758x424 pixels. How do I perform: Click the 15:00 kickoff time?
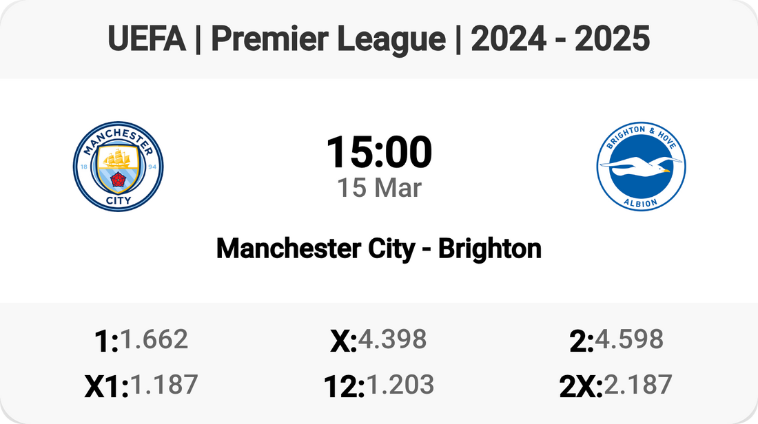click(x=379, y=152)
